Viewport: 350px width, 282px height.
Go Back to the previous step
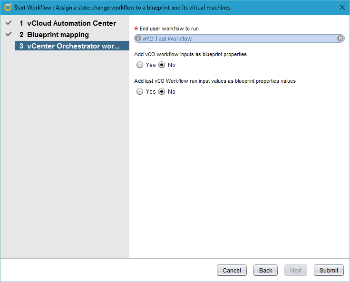click(x=265, y=270)
